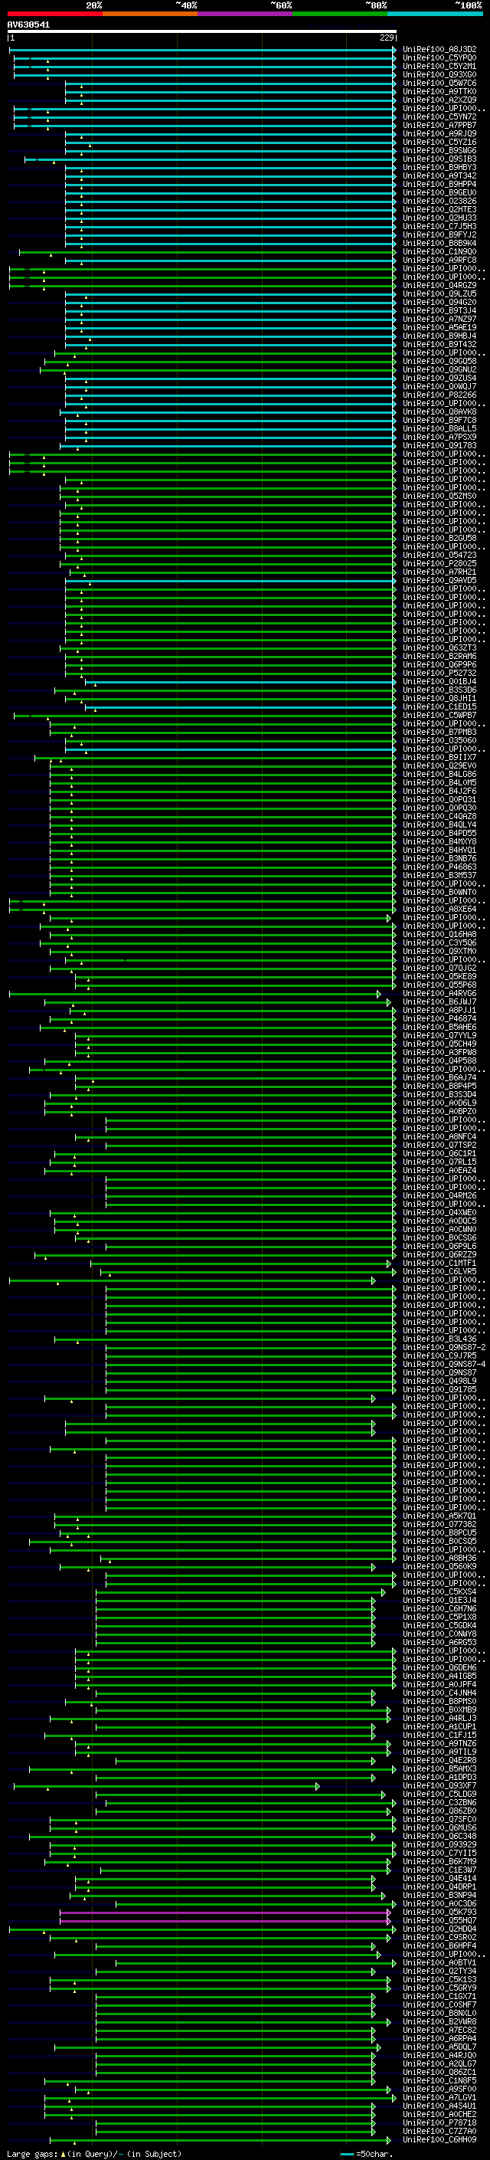Click the orange ~40% identity legend bar
This screenshot has height=2160, width=490.
[150, 14]
